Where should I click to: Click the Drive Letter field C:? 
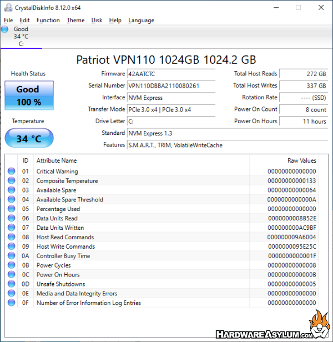[x=171, y=121]
